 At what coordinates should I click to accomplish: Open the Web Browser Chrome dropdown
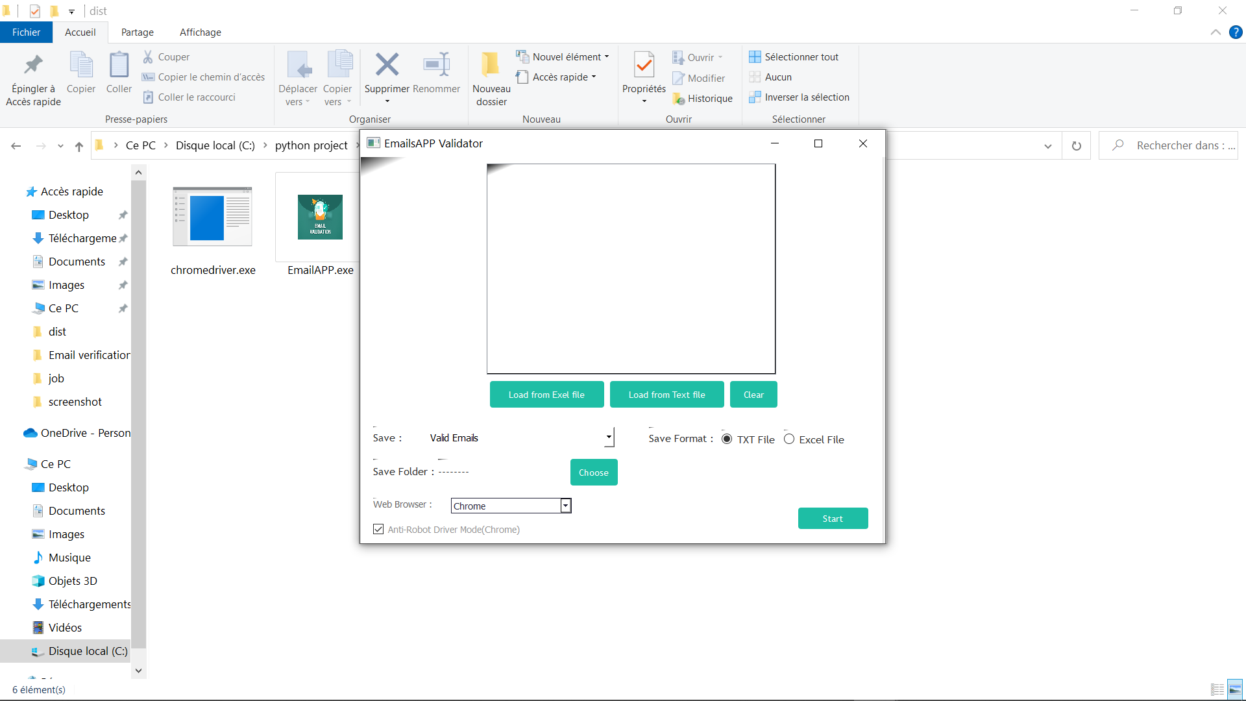click(x=565, y=506)
